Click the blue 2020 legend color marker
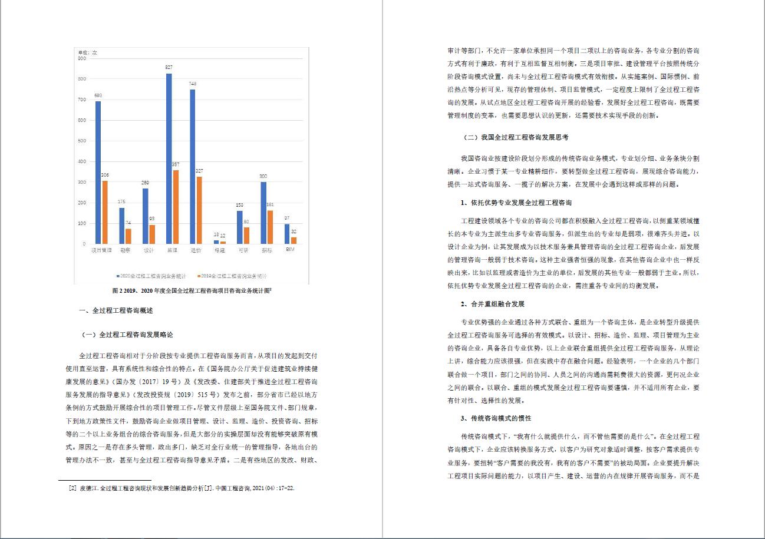765x539 pixels. tap(118, 276)
